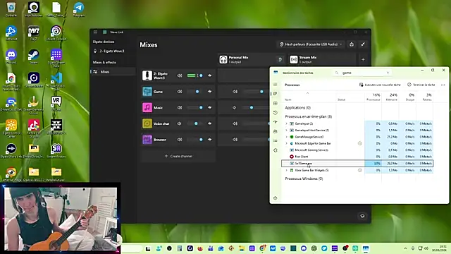Open link options for the Music channel
This screenshot has width=451, height=254.
coord(210,107)
